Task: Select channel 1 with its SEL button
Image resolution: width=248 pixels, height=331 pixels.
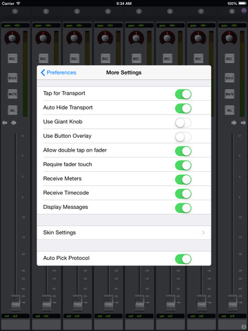Action: pyautogui.click(x=12, y=110)
